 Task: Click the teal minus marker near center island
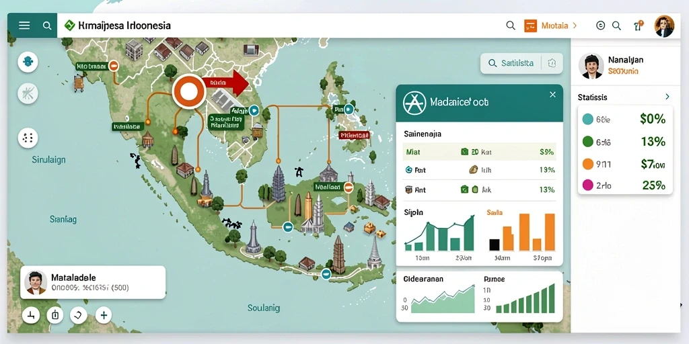pos(288,227)
